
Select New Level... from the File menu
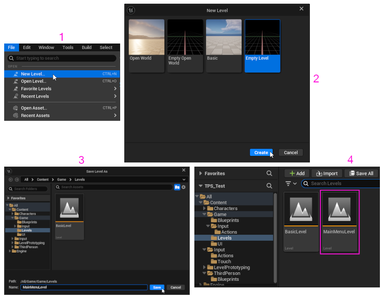coord(33,74)
